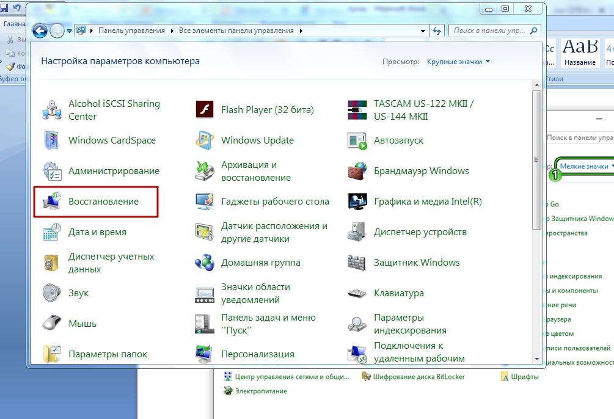Refresh the Control Panel address bar

coord(437,31)
